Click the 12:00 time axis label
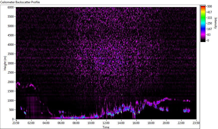Screen dimensions: 218x129 [x=106, y=123]
